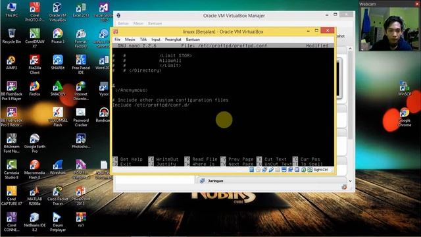Select the WinSCP desktop icon
The image size is (421, 237).
coord(405,89)
